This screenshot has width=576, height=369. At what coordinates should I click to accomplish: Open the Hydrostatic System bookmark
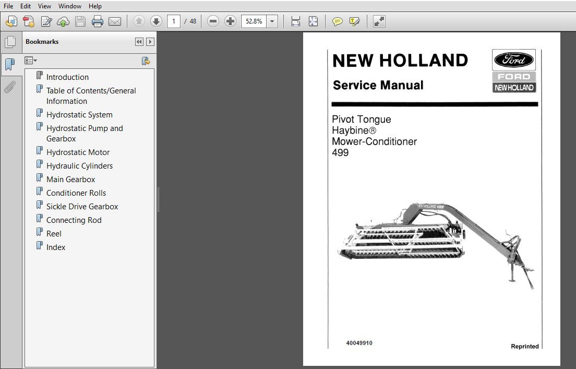[79, 115]
